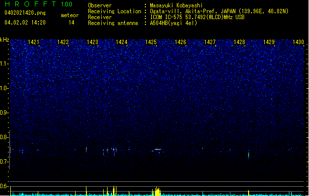
Task: Click the 1429 time axis marker
Action: tap(269, 42)
